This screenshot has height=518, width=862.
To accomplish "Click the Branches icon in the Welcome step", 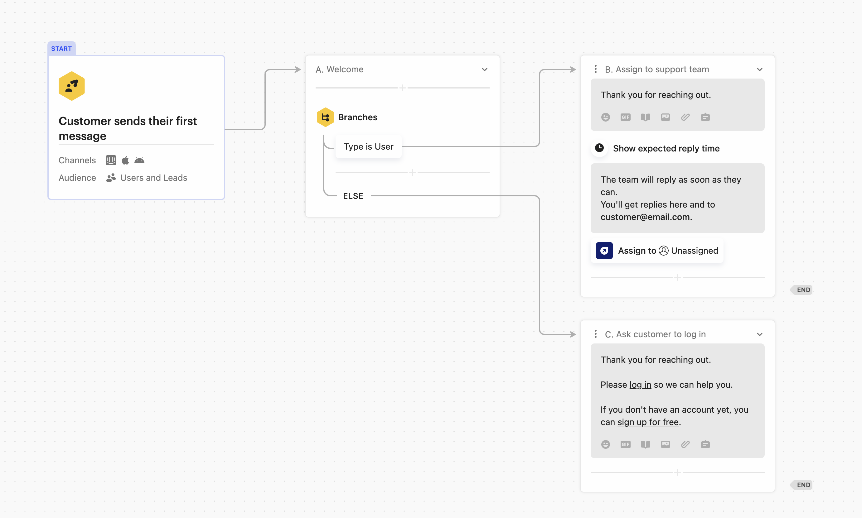I will click(x=325, y=117).
